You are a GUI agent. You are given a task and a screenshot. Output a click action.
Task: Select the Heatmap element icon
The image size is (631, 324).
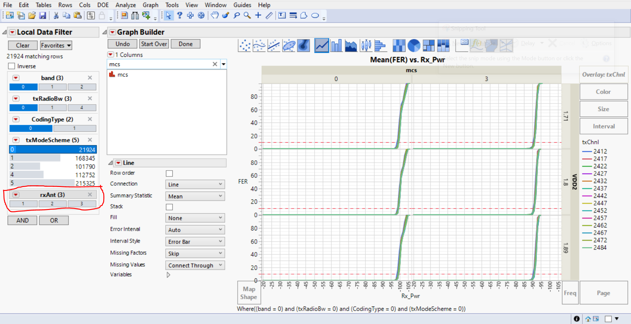pos(399,46)
